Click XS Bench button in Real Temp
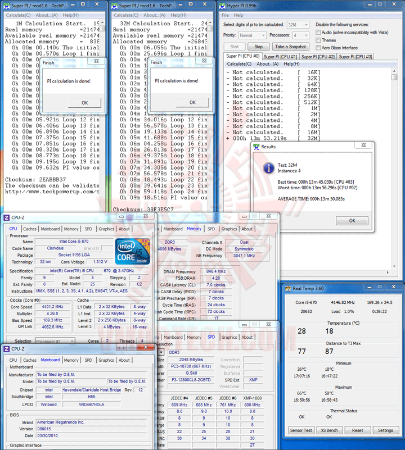 coord(329,430)
